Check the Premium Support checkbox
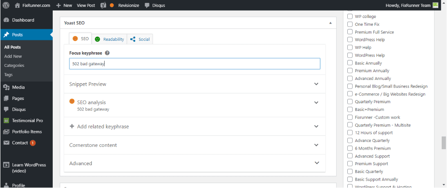Viewport: 447px width, 188px height. pyautogui.click(x=350, y=164)
